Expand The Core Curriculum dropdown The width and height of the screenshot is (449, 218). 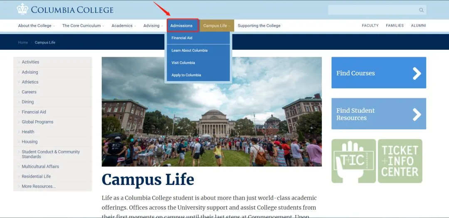tap(83, 26)
